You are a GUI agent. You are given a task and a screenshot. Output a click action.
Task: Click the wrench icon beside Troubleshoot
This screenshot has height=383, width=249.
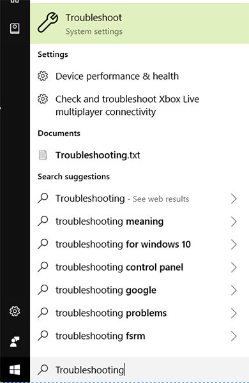tap(48, 22)
